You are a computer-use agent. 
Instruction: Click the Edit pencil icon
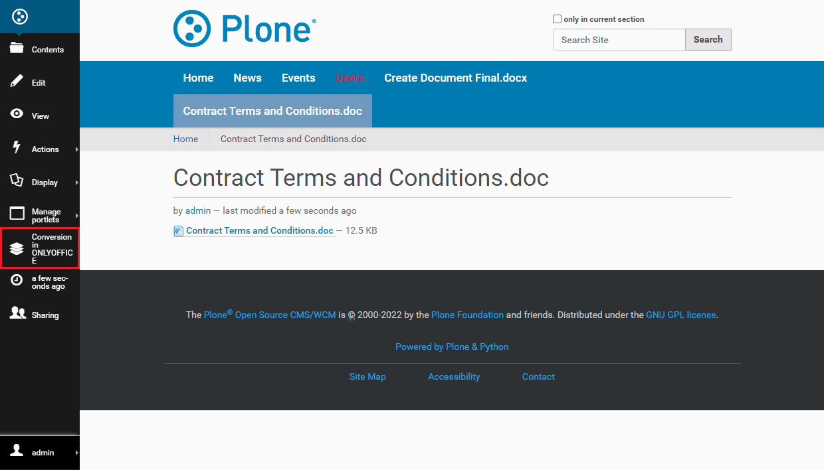coord(17,82)
